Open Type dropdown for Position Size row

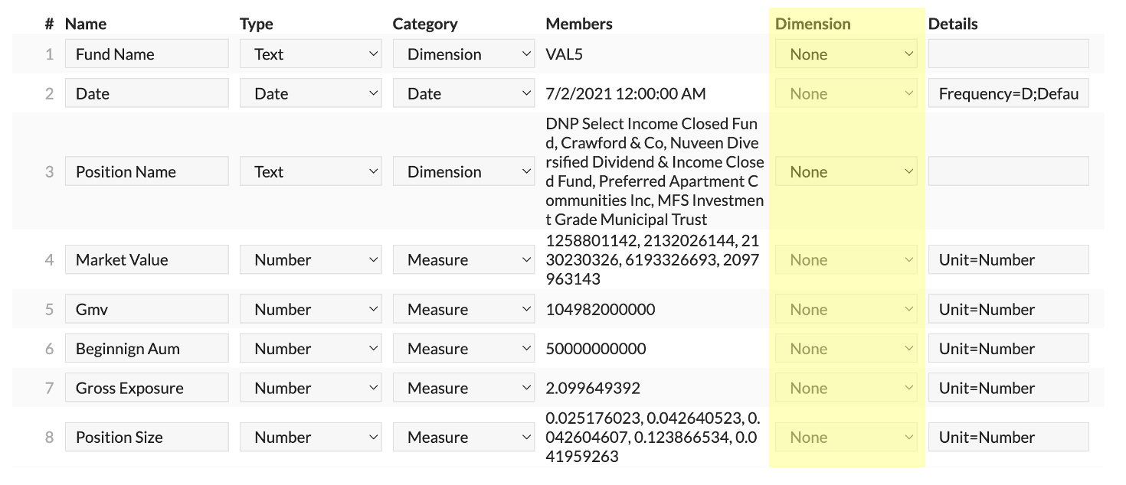click(310, 437)
